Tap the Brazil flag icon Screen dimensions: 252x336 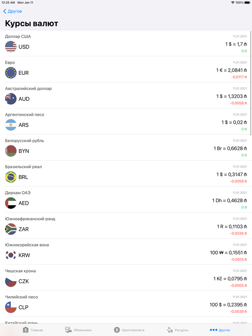click(11, 177)
